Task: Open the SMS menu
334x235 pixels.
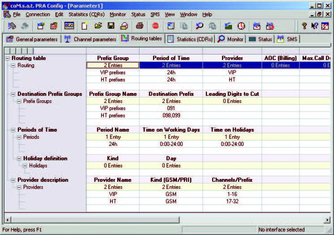Action: (x=155, y=14)
